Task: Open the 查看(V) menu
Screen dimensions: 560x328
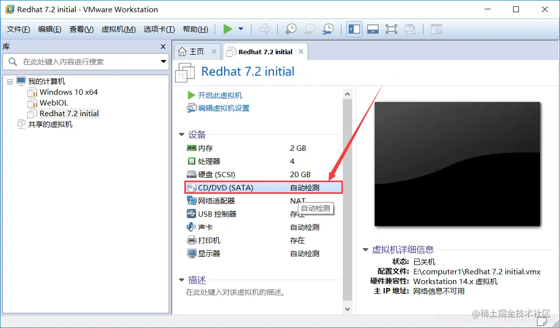Action: pyautogui.click(x=81, y=29)
